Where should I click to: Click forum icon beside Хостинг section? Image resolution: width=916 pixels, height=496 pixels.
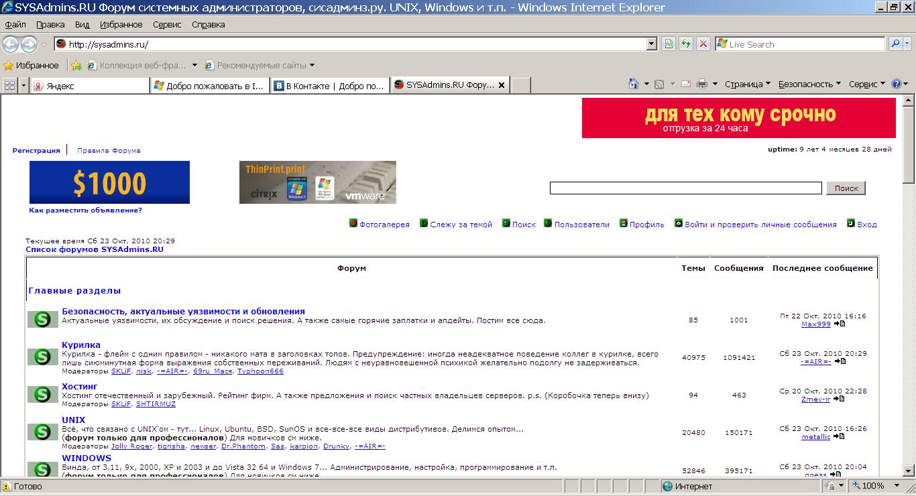tap(43, 395)
